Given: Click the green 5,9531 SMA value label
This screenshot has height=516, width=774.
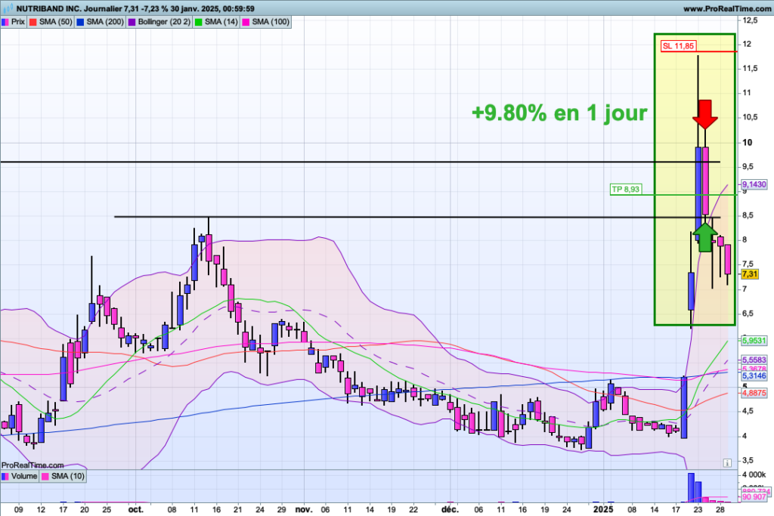Looking at the screenshot, I should click(754, 341).
